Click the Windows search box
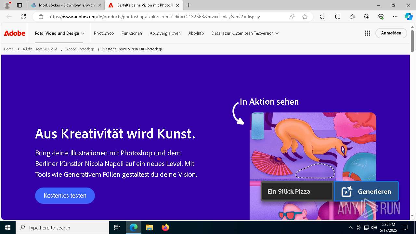Image resolution: width=416 pixels, height=234 pixels. [62, 227]
